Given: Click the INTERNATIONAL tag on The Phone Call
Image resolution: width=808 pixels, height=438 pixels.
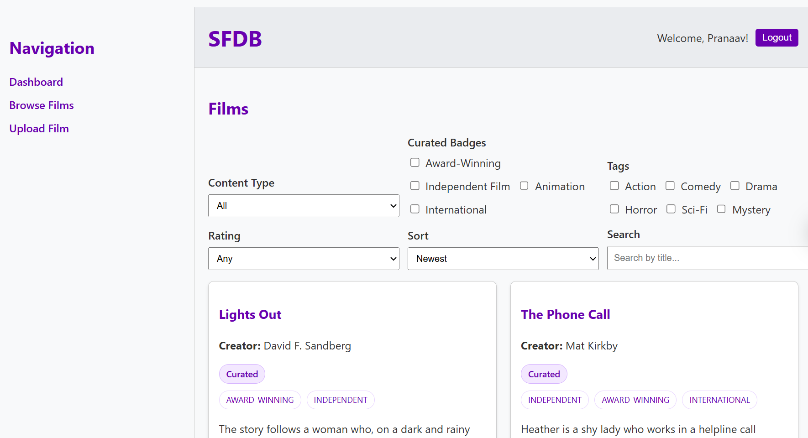Looking at the screenshot, I should [720, 400].
